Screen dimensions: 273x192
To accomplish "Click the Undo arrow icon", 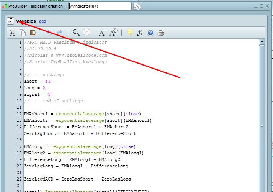I will [49, 33].
